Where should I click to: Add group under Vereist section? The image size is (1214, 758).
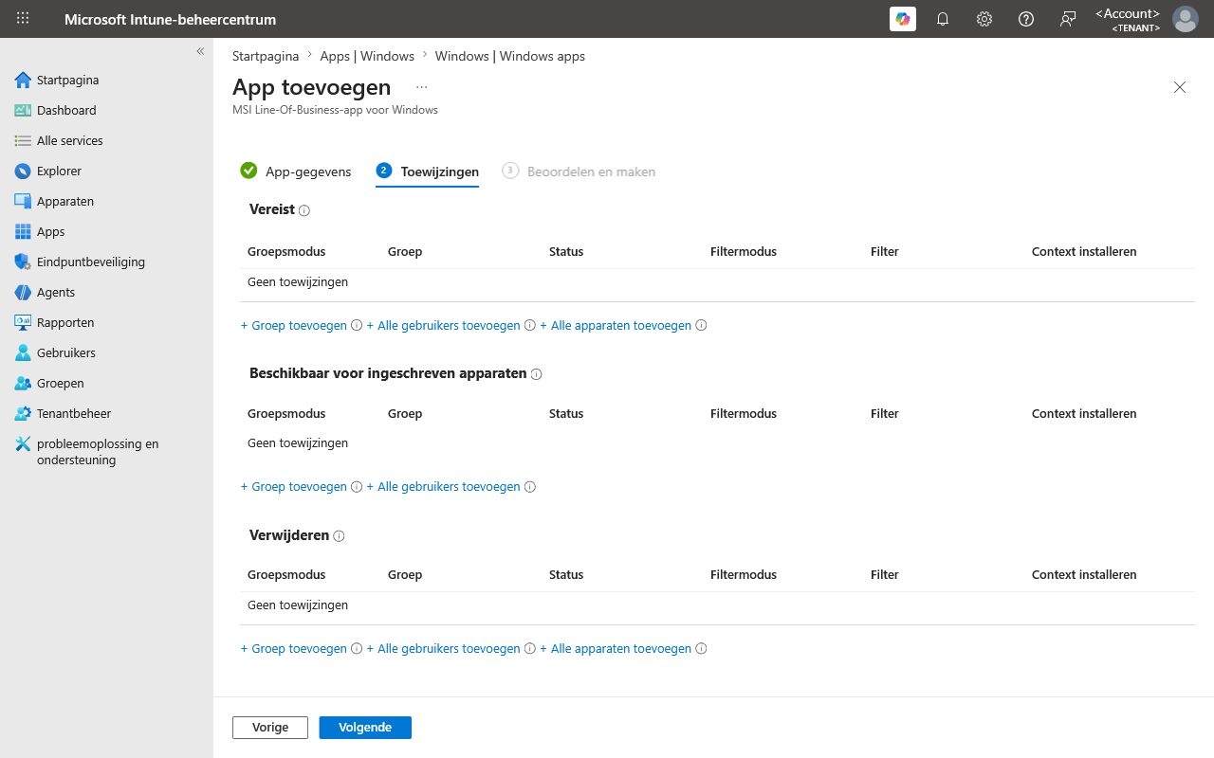click(x=294, y=326)
